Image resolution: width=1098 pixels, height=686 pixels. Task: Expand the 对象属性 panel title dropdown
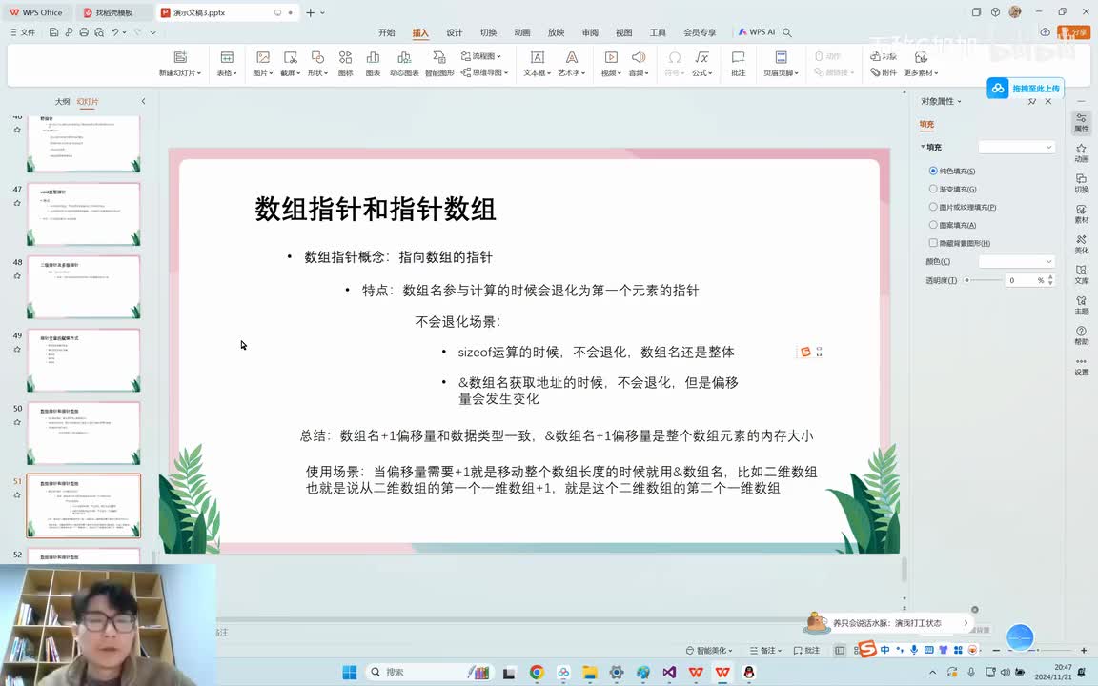point(960,102)
